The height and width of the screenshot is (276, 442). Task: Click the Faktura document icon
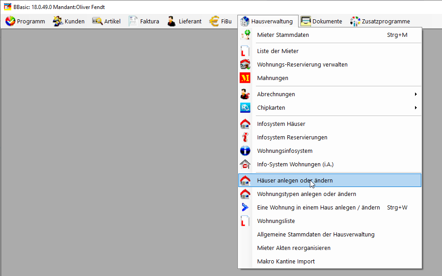pyautogui.click(x=133, y=21)
